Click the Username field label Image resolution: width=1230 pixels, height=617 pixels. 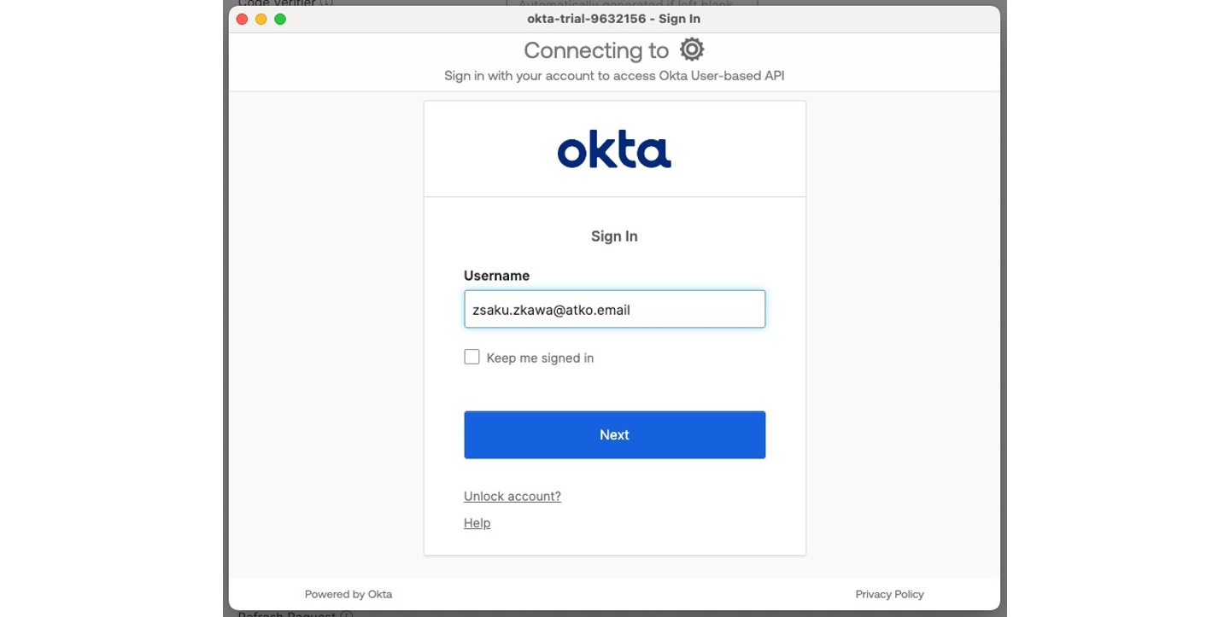click(x=496, y=276)
